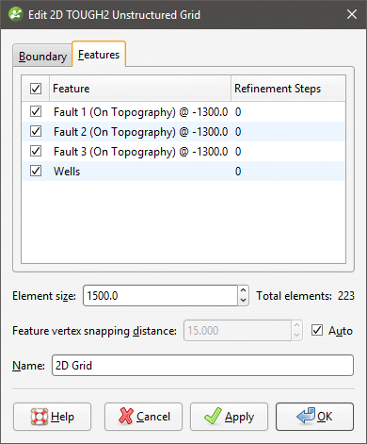Click into the Element size field
The width and height of the screenshot is (367, 444).
pyautogui.click(x=160, y=296)
